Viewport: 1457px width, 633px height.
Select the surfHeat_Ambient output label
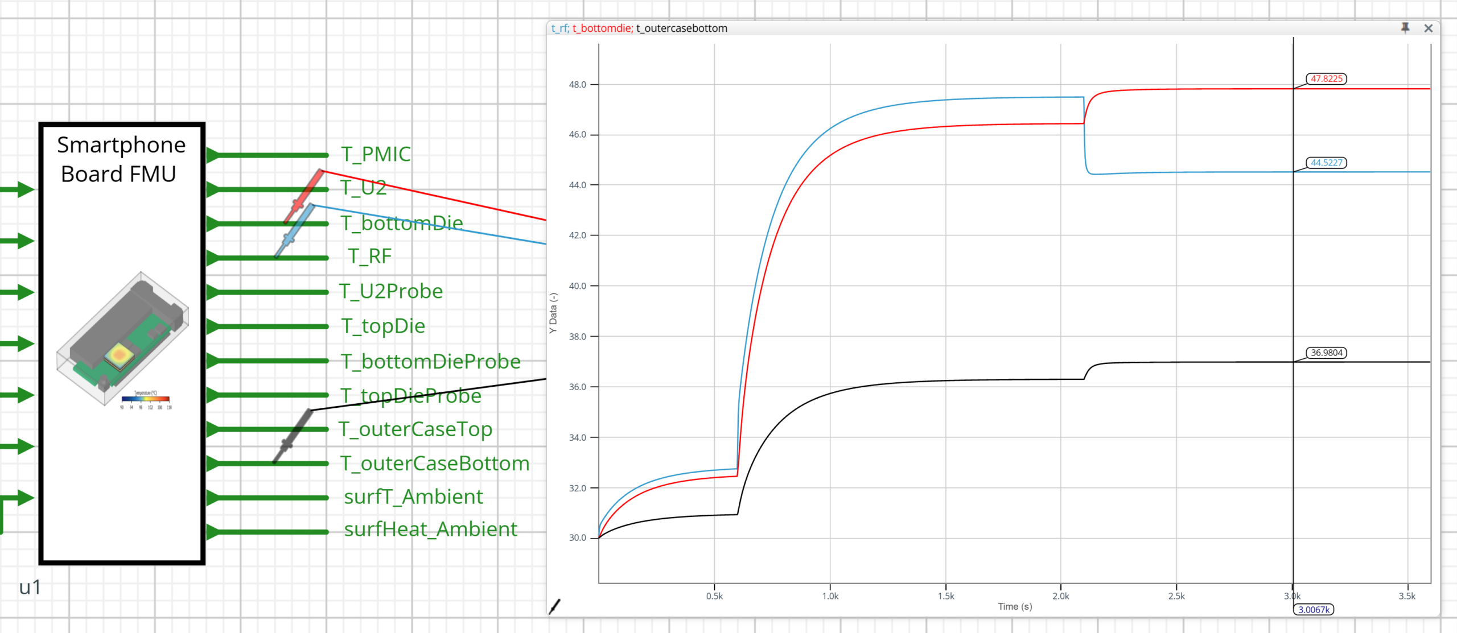430,529
